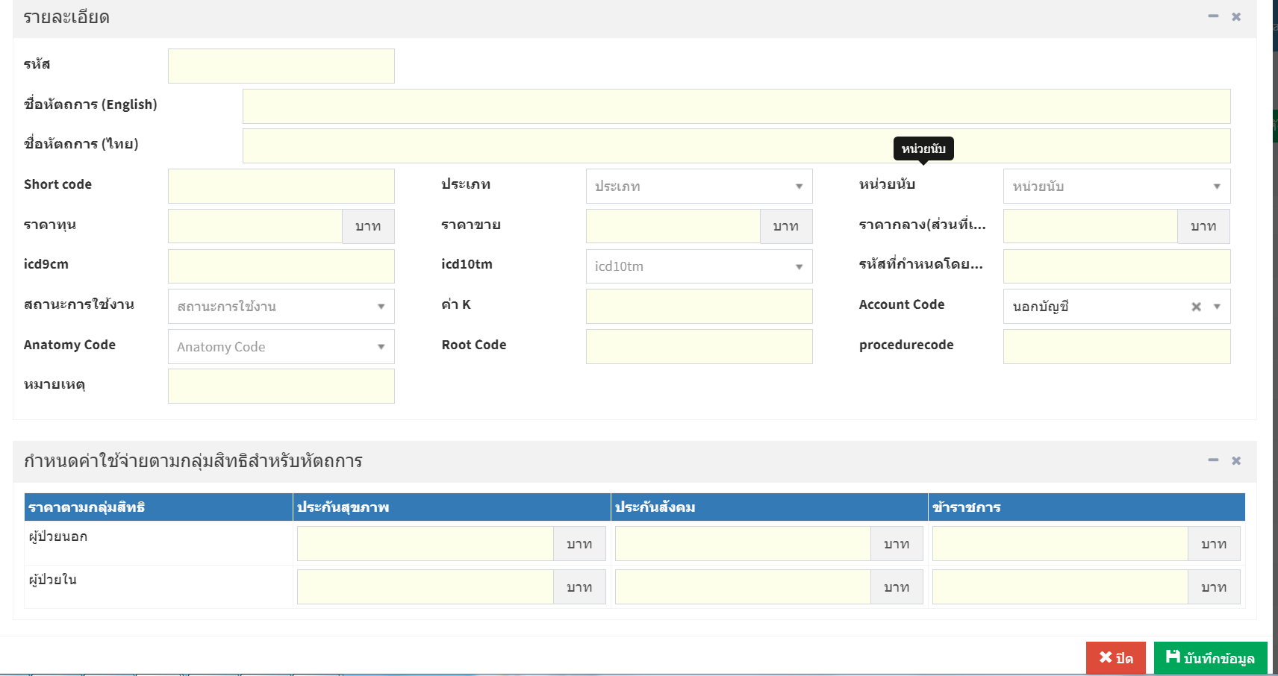Clear the Account Code selection นอกบัญชี
This screenshot has width=1278, height=676.
[1196, 307]
